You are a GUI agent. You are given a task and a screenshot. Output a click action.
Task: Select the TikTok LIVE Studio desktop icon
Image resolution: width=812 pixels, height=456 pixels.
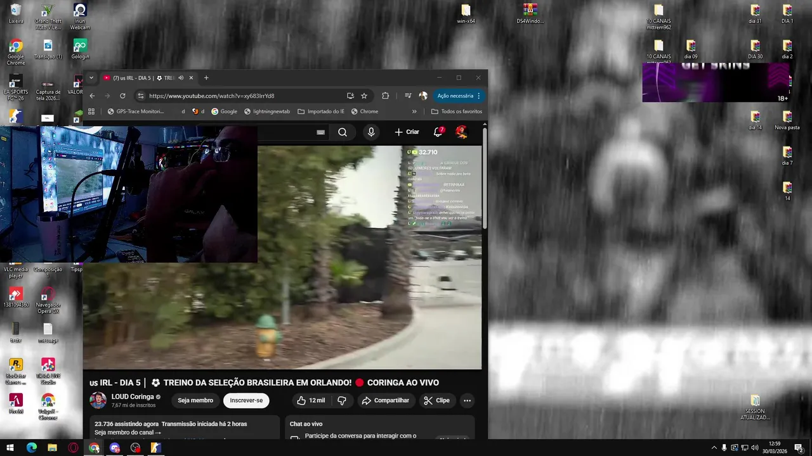coord(48,372)
